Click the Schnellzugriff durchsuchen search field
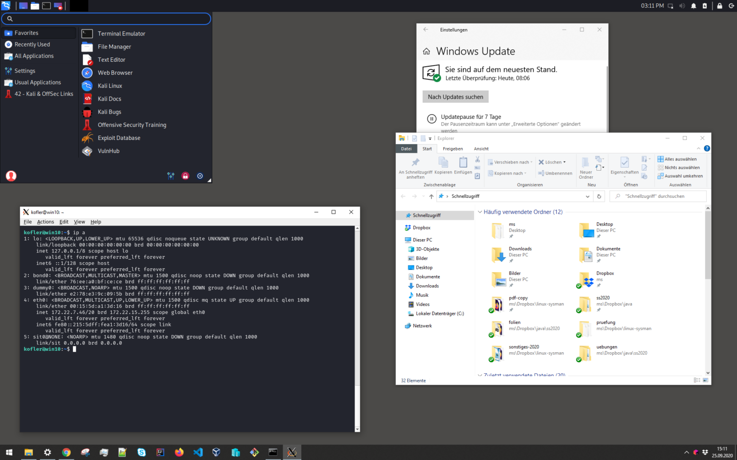Viewport: 737px width, 460px height. [x=658, y=196]
